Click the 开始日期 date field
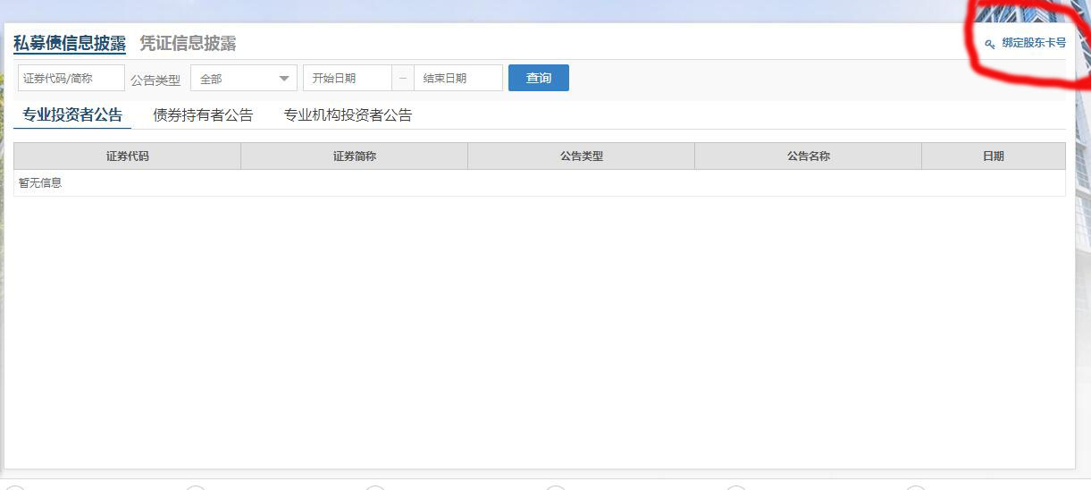The image size is (1091, 490). pyautogui.click(x=348, y=78)
